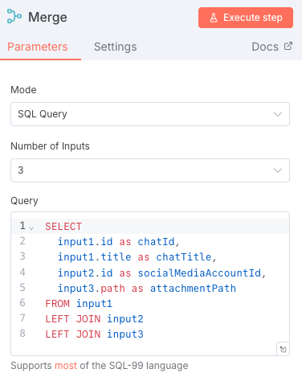Follow the 'most' link under the query

click(66, 366)
